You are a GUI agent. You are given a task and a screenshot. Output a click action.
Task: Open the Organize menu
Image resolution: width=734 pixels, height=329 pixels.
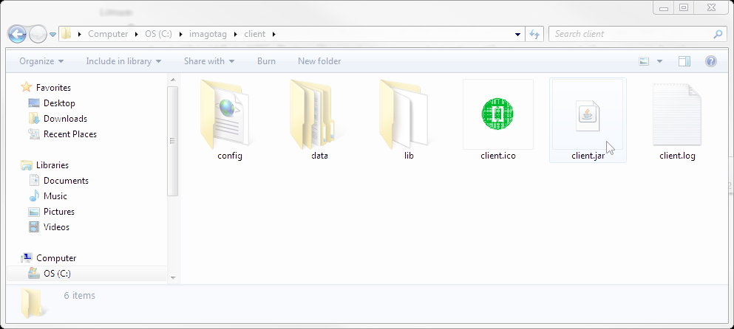coord(41,61)
